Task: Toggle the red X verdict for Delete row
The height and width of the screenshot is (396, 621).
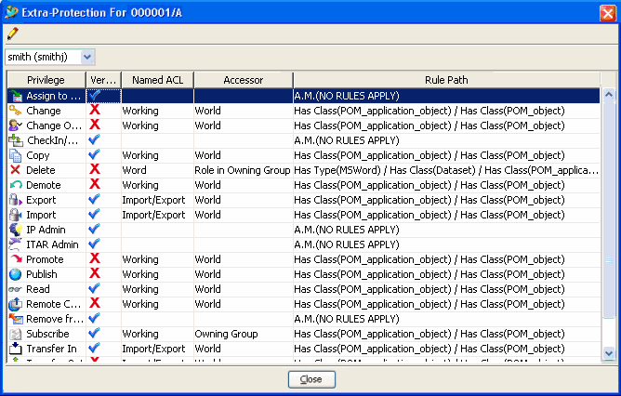Action: coord(94,170)
